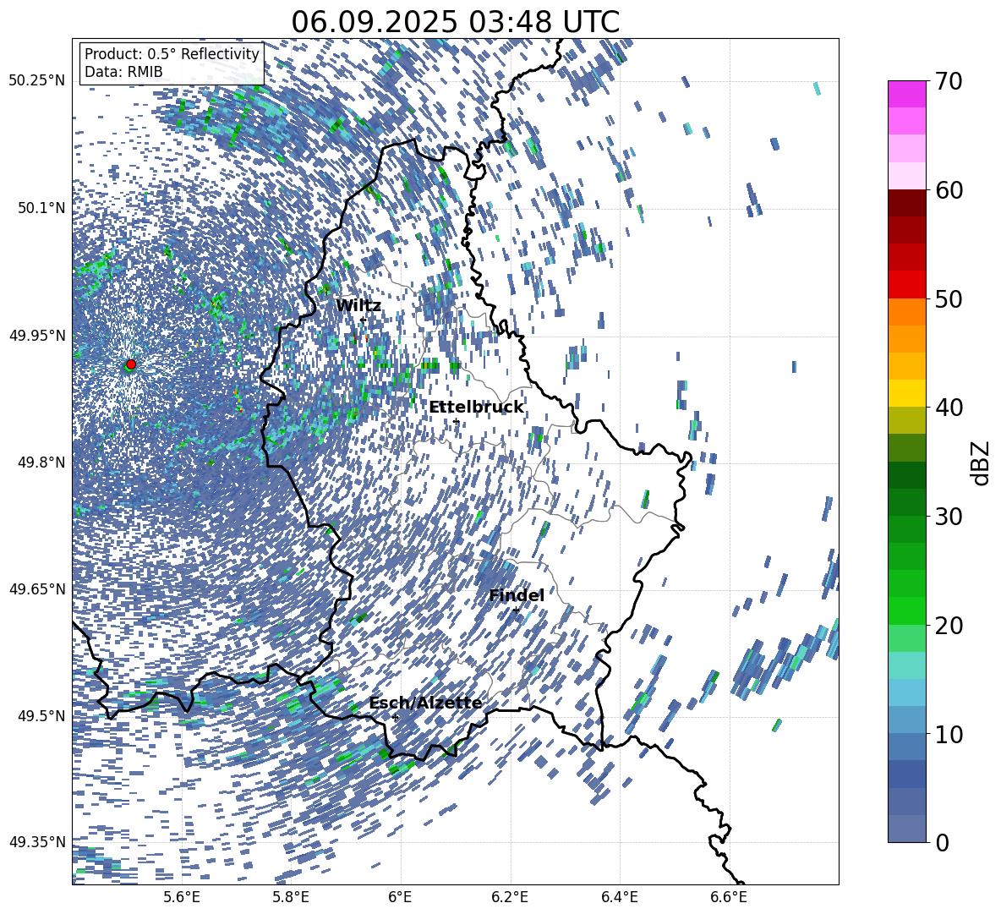Click the 70 colorbar tick label
The width and height of the screenshot is (1001, 914).
pos(949,81)
